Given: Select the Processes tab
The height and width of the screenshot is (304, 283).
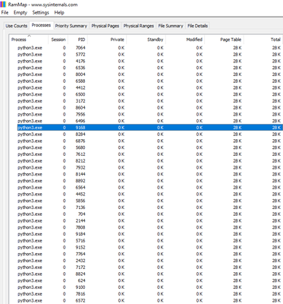Looking at the screenshot, I should (41, 25).
